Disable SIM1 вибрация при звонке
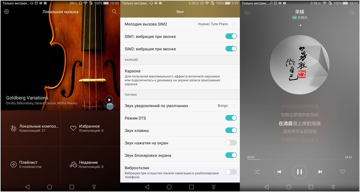 (x=231, y=36)
